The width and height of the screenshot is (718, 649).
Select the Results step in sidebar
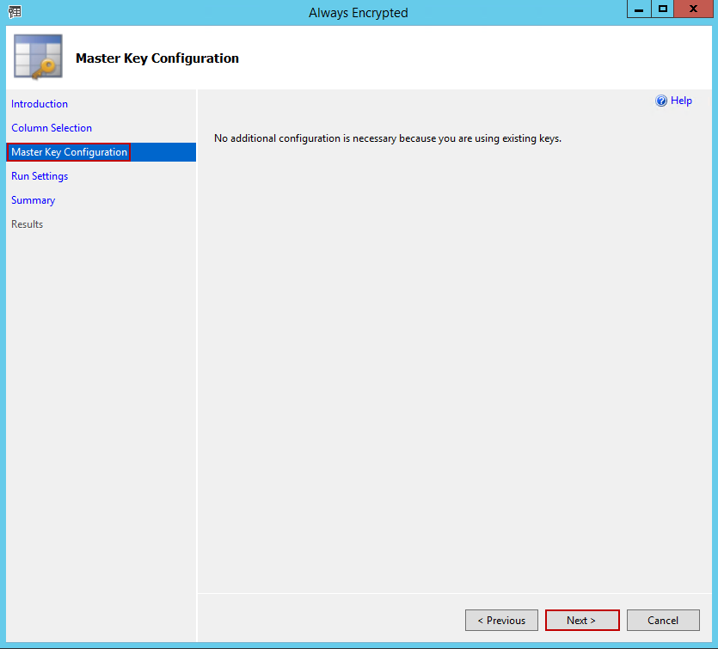[x=27, y=224]
